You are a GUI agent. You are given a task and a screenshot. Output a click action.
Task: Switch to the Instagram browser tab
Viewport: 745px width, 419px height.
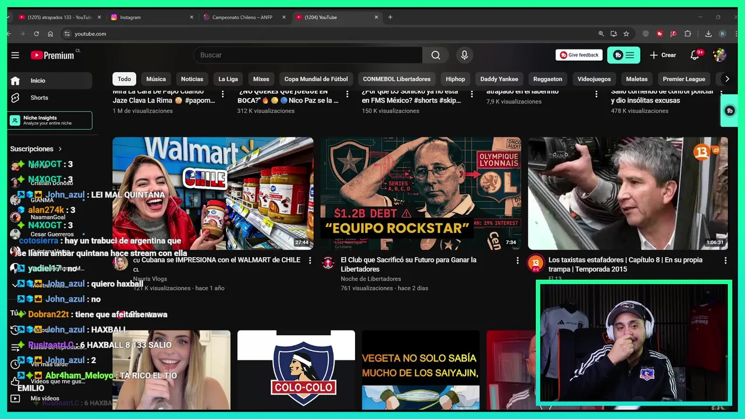pyautogui.click(x=151, y=17)
